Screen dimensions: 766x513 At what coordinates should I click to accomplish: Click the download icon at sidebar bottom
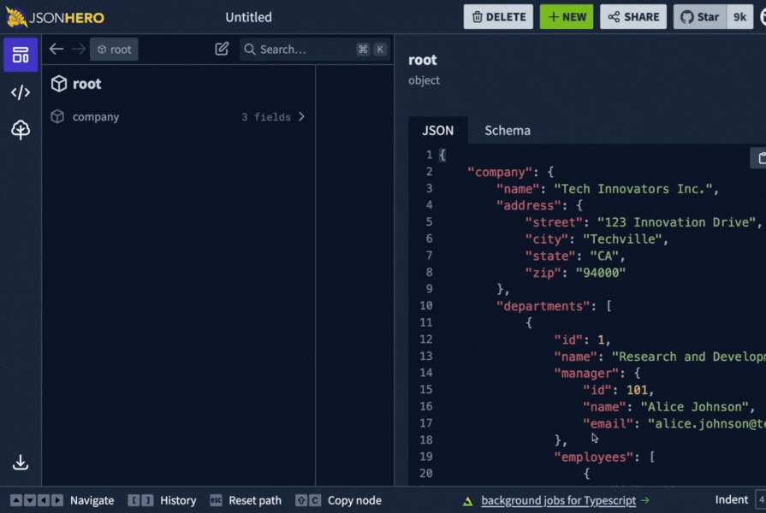(x=20, y=462)
